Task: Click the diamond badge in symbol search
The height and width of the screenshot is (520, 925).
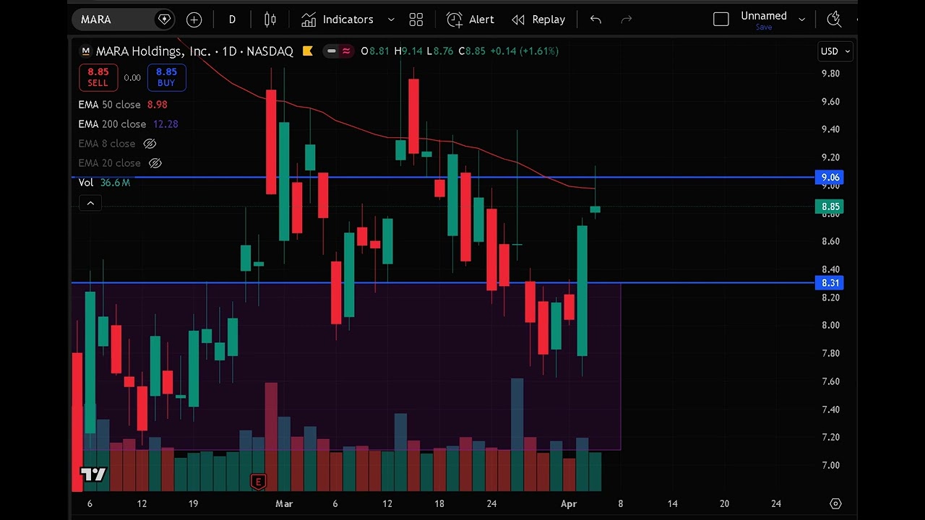Action: pyautogui.click(x=164, y=19)
